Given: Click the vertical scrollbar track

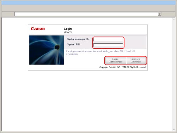Looking at the screenshot, I should tap(174, 74).
